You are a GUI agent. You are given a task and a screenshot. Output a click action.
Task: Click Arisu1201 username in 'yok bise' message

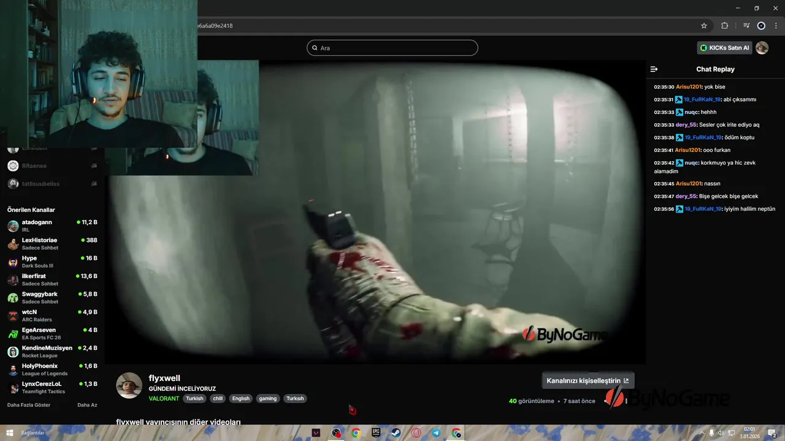(688, 87)
